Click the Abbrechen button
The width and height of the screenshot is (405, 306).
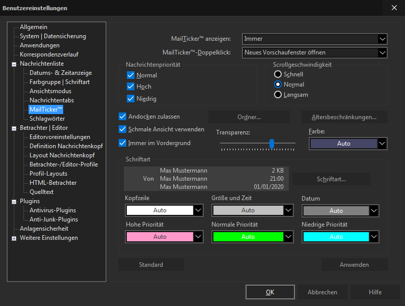point(322,292)
